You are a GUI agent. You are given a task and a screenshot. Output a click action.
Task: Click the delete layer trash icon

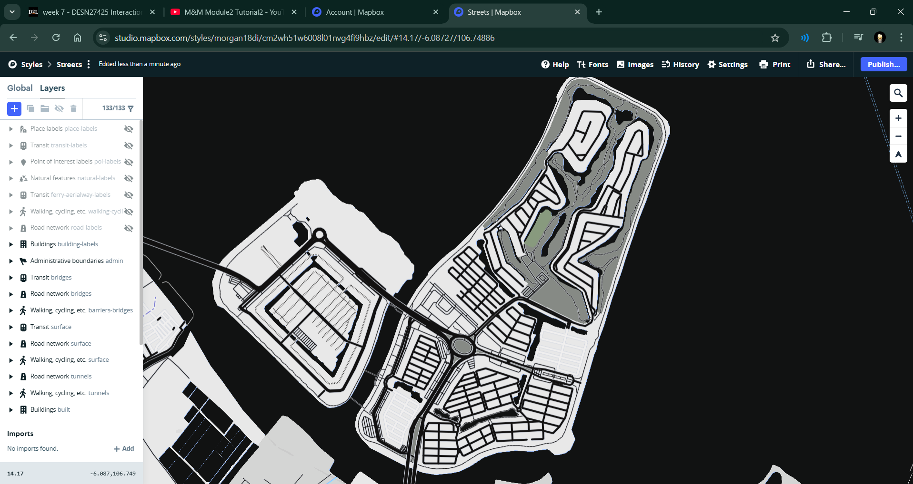pos(73,109)
